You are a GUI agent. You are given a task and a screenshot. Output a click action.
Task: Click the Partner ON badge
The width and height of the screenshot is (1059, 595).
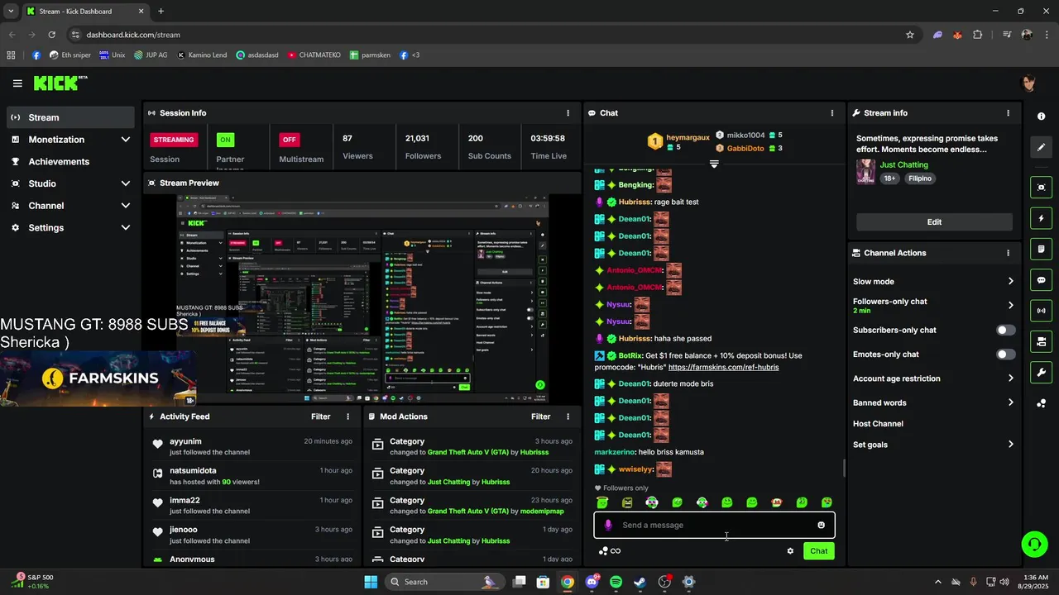tap(225, 140)
